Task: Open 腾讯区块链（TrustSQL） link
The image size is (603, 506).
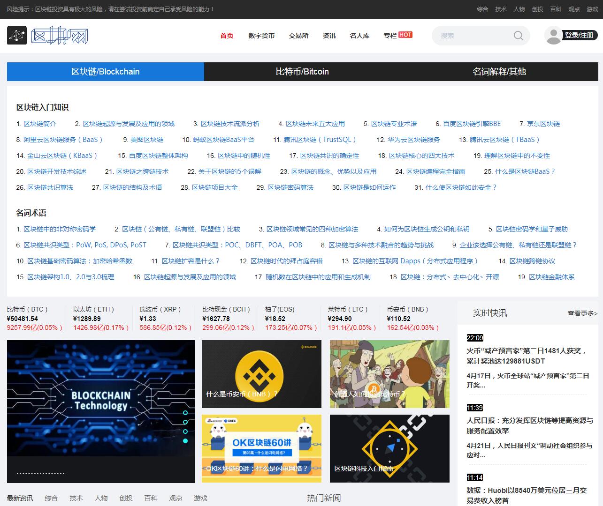Action: (x=320, y=140)
